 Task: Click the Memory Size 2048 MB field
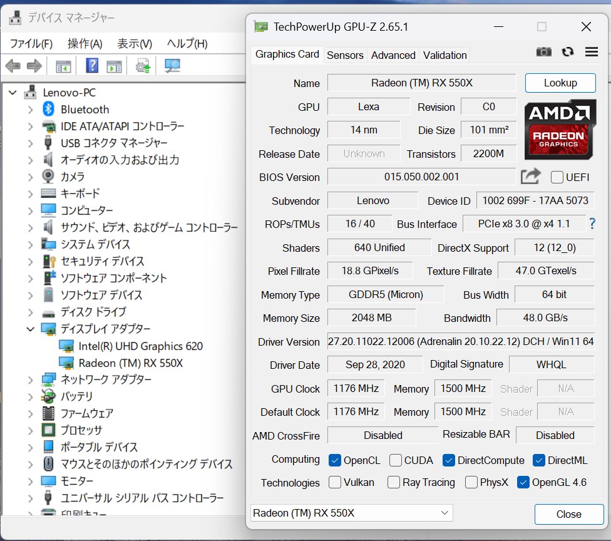(371, 317)
